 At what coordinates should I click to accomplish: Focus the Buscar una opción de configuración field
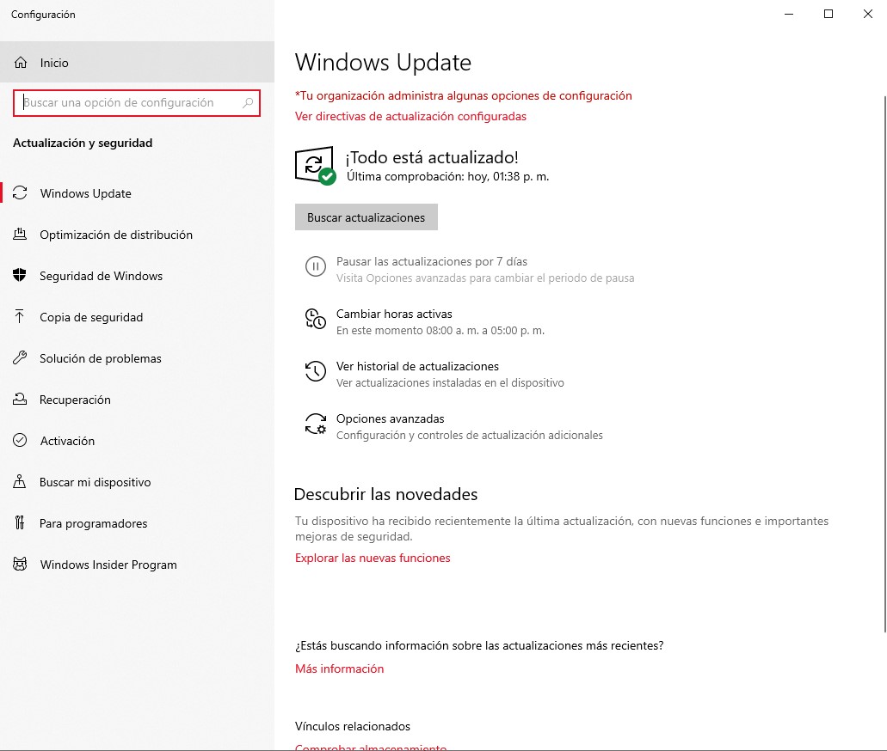[x=136, y=103]
